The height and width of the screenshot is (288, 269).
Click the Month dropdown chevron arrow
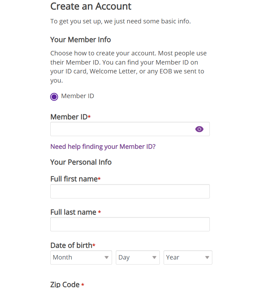107,257
